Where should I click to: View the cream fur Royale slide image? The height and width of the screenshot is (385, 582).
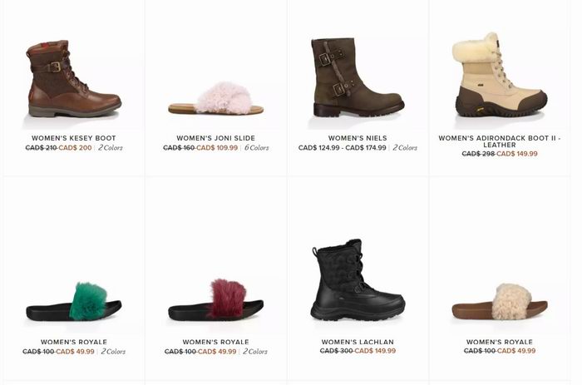[500, 302]
